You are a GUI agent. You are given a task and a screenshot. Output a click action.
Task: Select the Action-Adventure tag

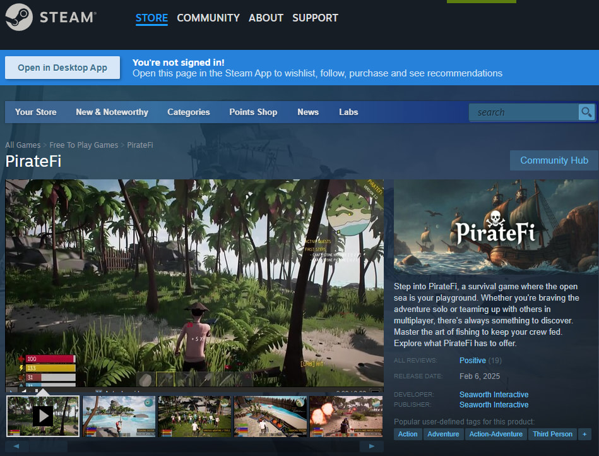click(x=496, y=434)
